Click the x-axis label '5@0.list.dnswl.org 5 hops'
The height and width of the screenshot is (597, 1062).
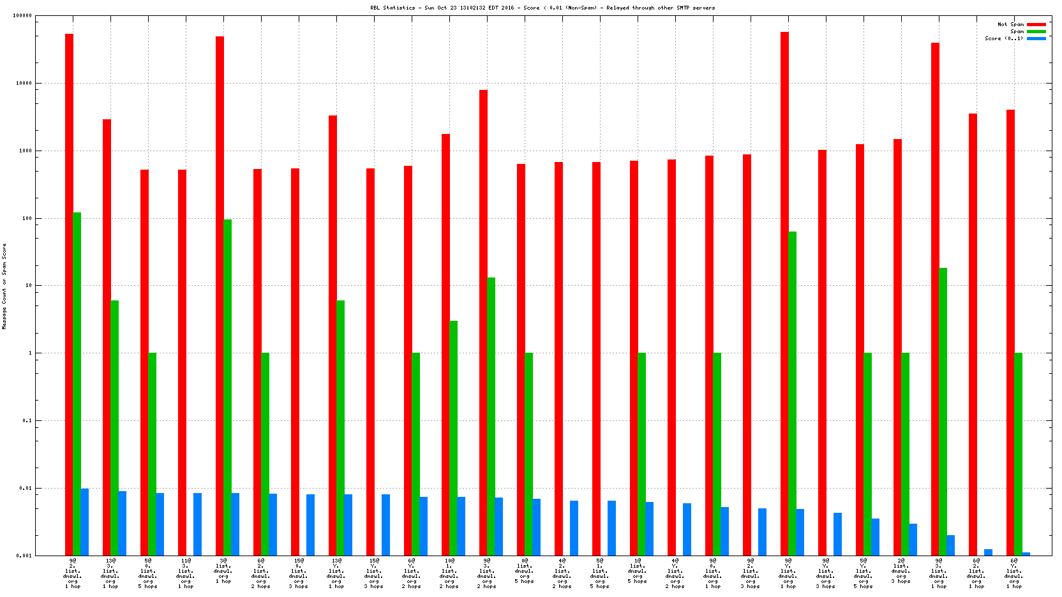(x=148, y=573)
